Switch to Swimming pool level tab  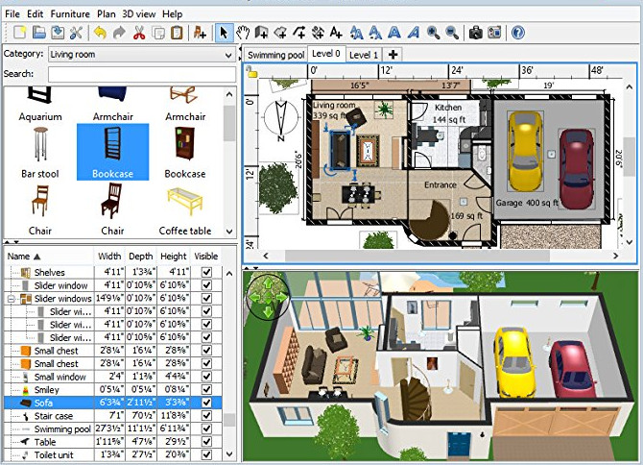coord(275,55)
